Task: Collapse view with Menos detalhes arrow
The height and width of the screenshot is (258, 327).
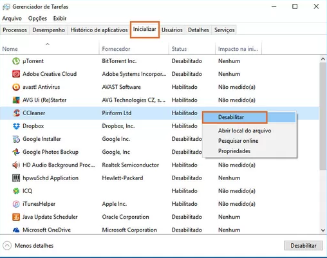Action: [x=7, y=246]
